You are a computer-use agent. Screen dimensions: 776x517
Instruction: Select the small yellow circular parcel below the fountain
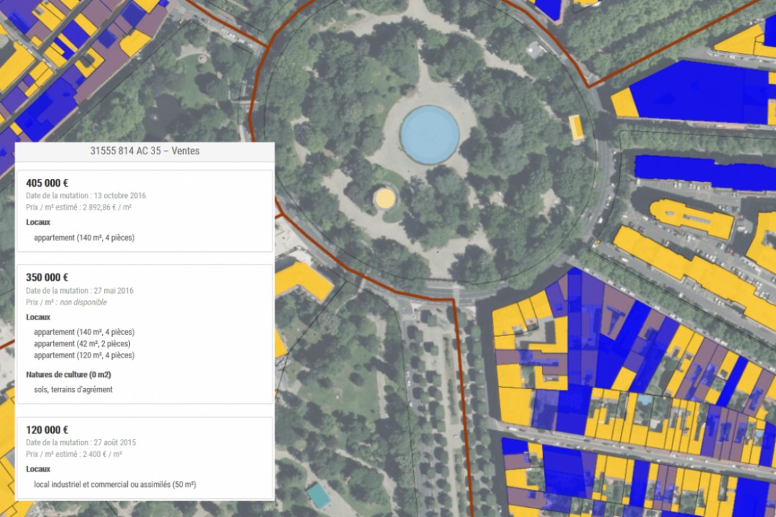[385, 197]
